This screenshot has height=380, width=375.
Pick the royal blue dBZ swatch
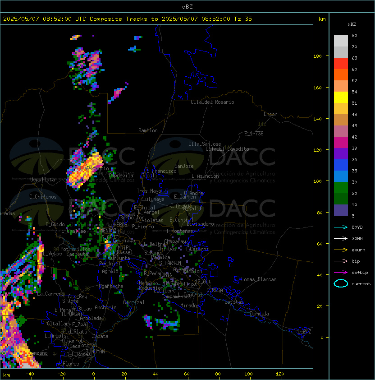(x=341, y=165)
